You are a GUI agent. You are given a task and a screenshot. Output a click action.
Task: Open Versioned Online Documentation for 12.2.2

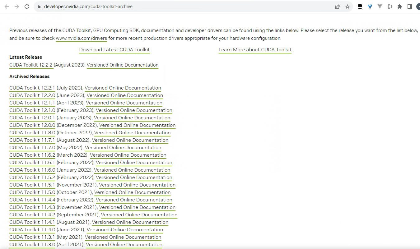123,65
